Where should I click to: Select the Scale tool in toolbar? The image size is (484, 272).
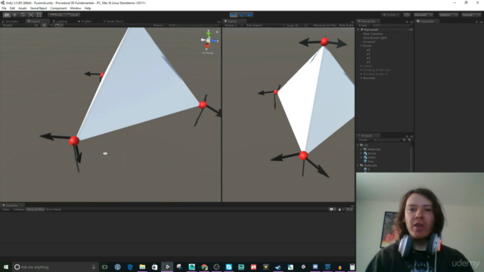tap(30, 15)
